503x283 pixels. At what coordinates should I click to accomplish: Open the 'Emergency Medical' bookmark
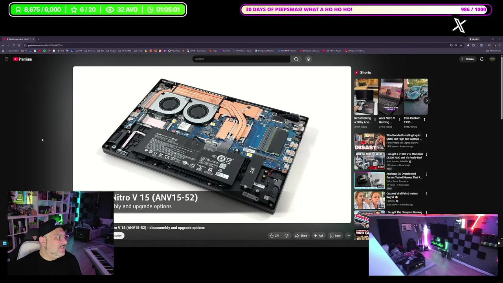click(x=265, y=51)
